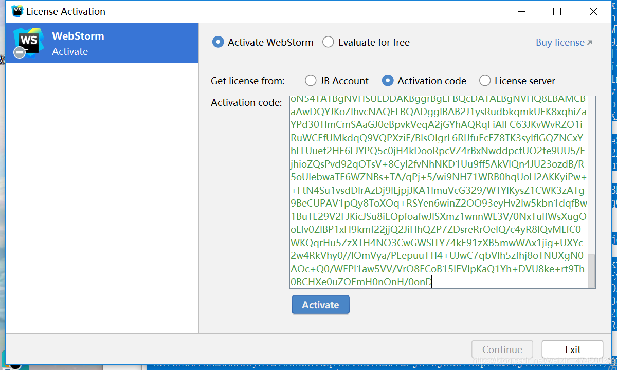Click the disabled Continue button
Screen dimensions: 617x370
click(502, 349)
